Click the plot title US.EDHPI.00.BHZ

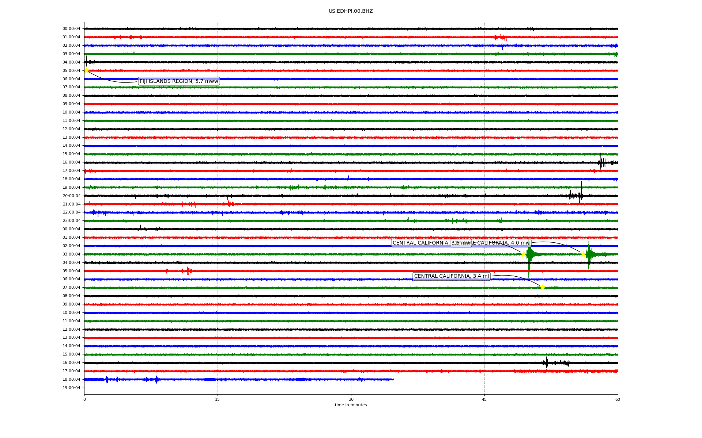pyautogui.click(x=350, y=11)
